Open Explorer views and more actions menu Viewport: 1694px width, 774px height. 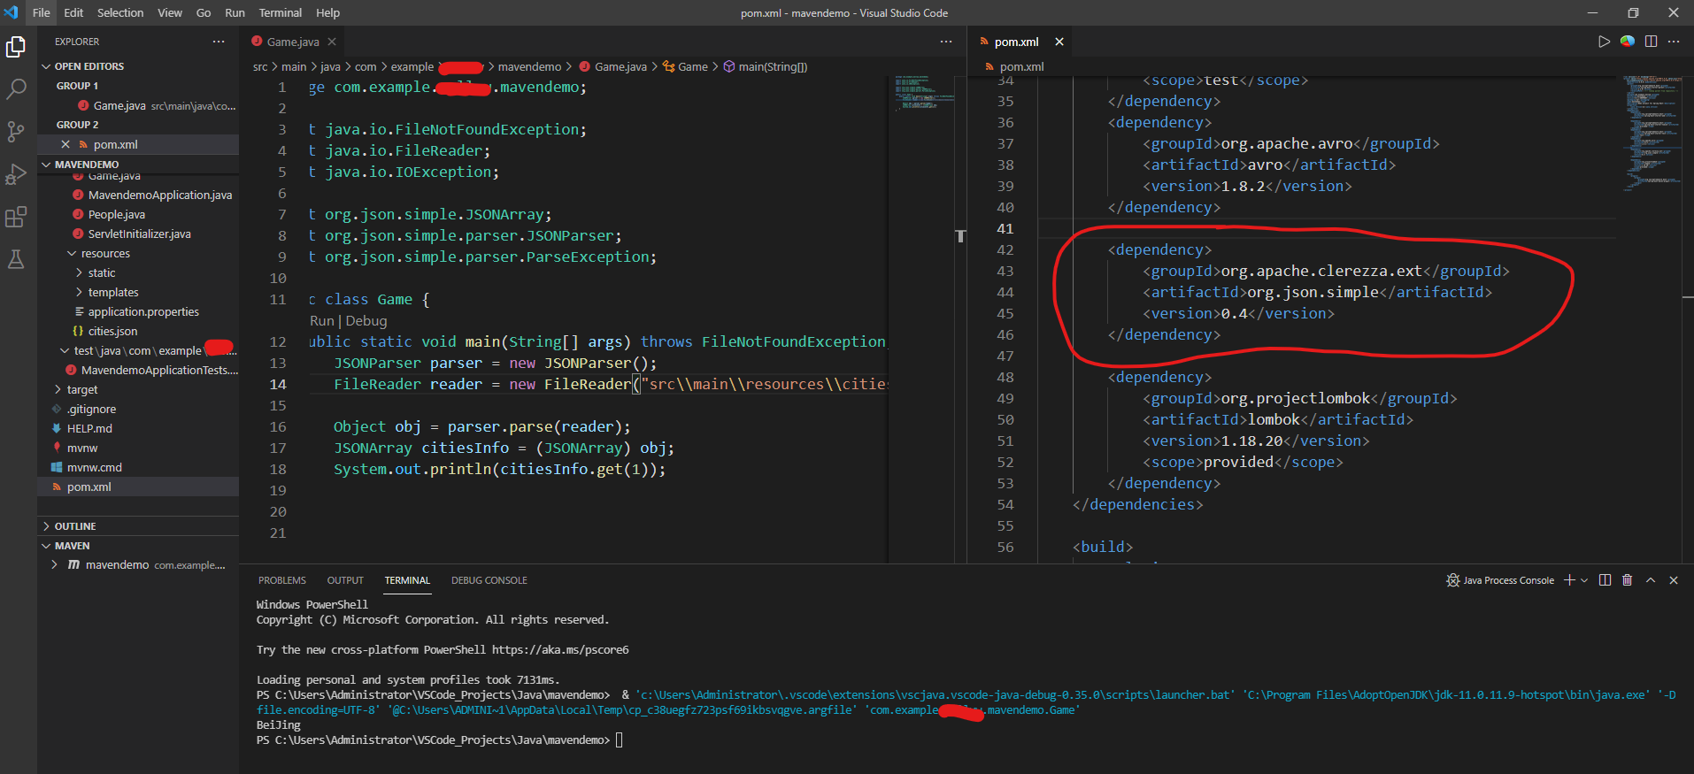[x=219, y=42]
